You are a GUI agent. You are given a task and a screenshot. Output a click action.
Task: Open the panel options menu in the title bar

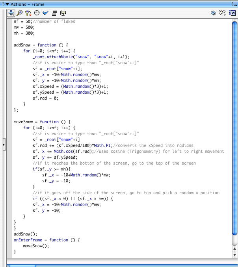[234, 4]
